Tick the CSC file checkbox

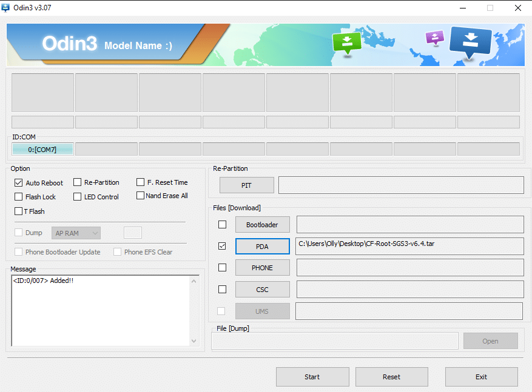[x=222, y=289]
